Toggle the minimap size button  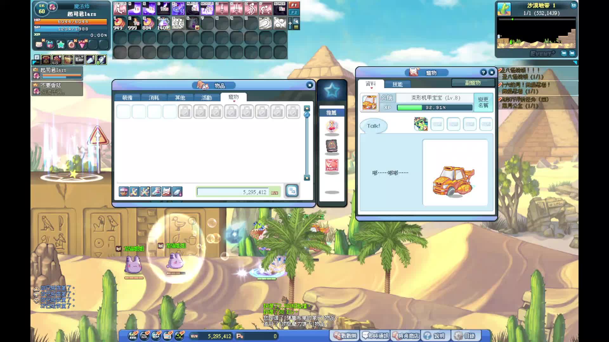[x=573, y=5]
